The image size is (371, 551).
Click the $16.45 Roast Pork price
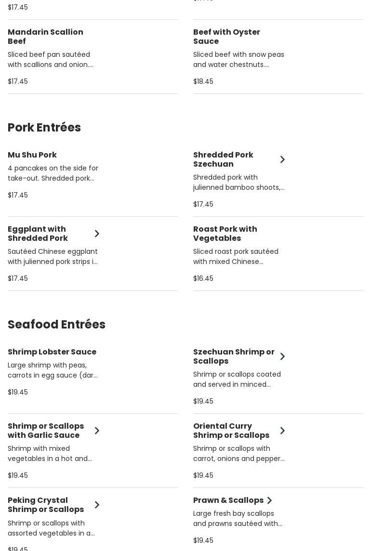203,278
